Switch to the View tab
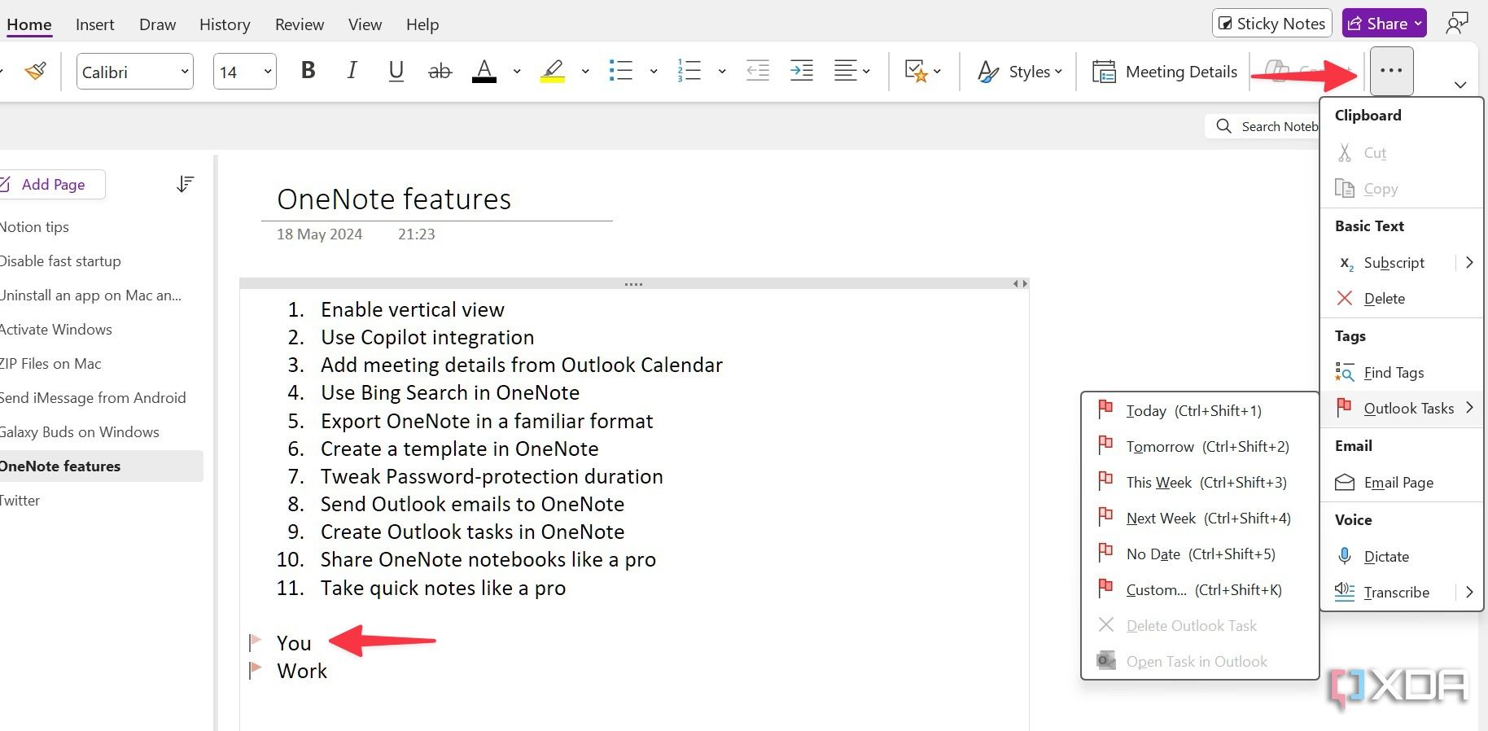The height and width of the screenshot is (731, 1488). click(365, 24)
